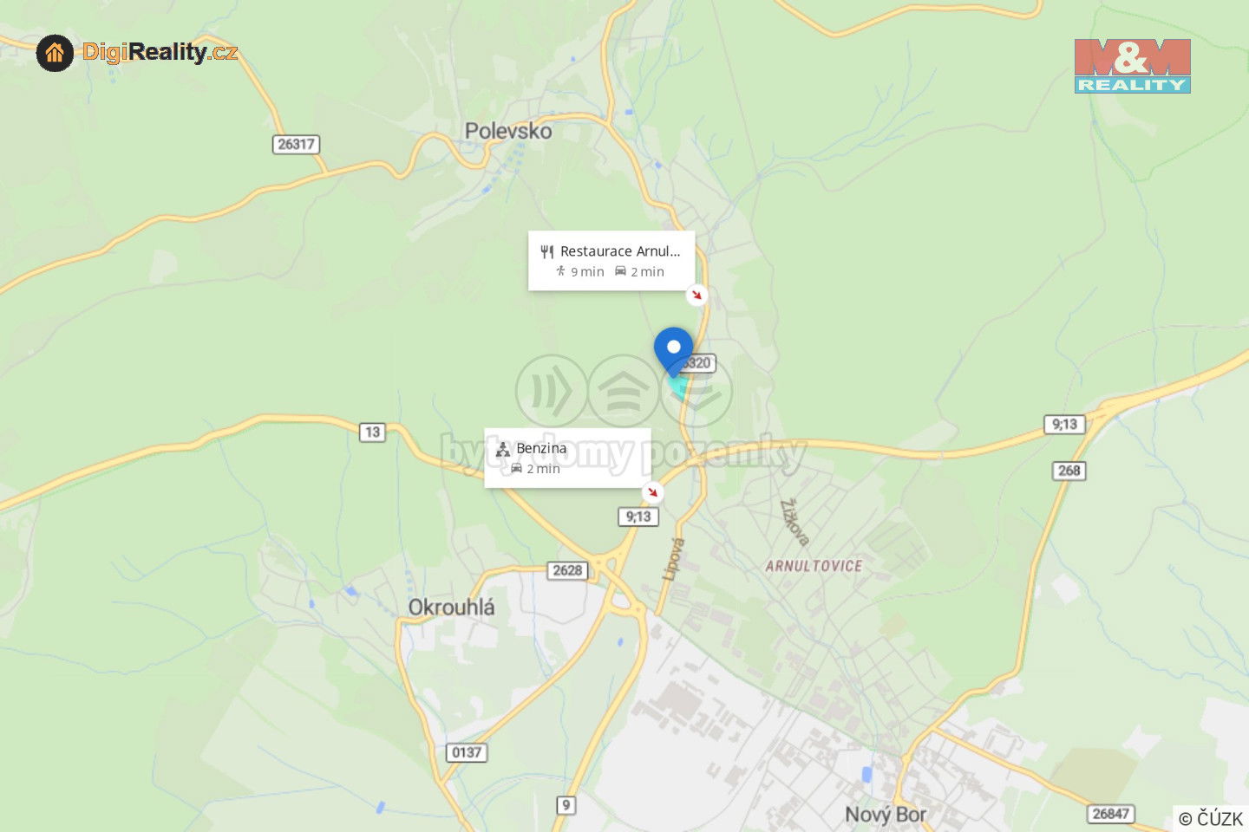Open the © ČÚZK attribution link
The width and height of the screenshot is (1249, 832).
tap(1211, 818)
